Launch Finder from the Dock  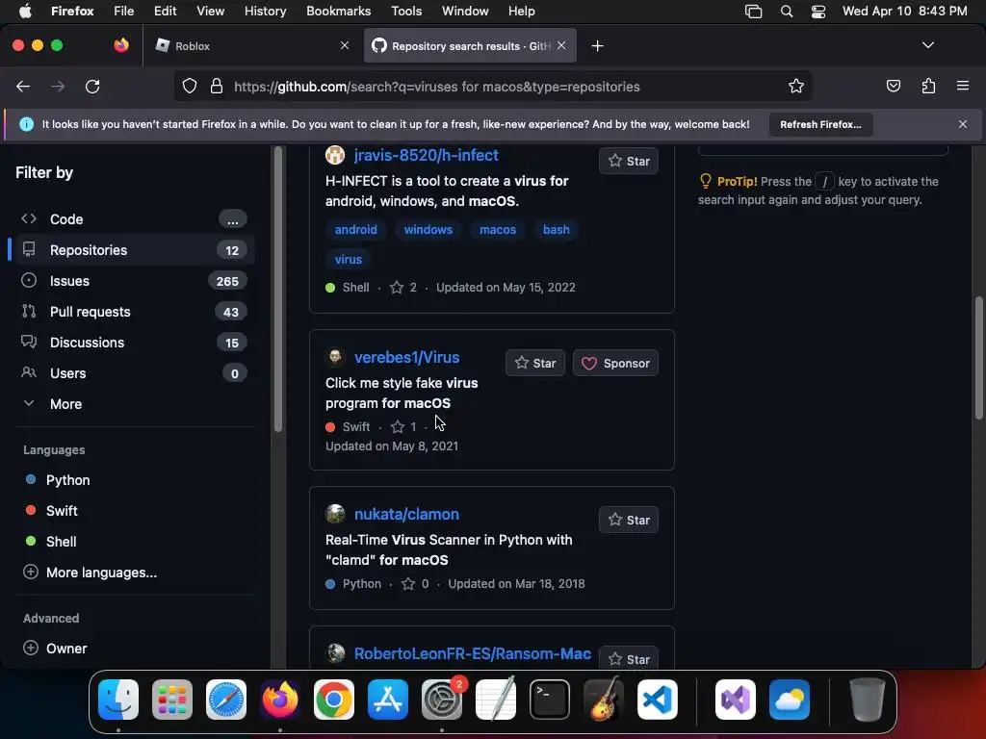pos(118,700)
